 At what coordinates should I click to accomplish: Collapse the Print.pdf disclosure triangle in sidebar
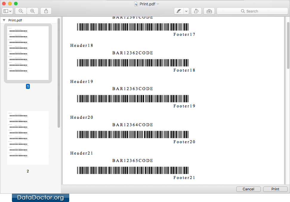click(x=4, y=20)
